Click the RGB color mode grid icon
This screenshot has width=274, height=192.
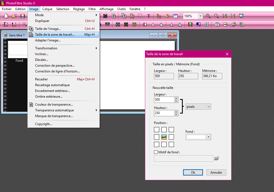[x=105, y=16]
